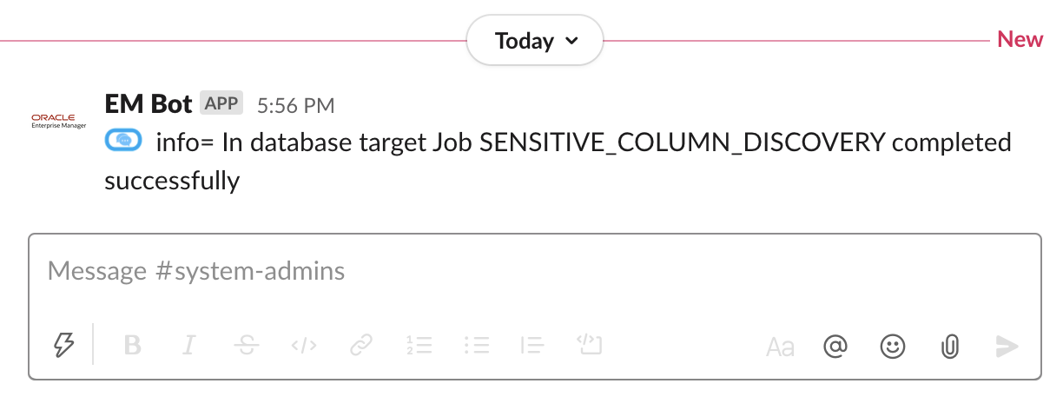Apply blockquote formatting
This screenshot has width=1063, height=410.
(x=532, y=346)
